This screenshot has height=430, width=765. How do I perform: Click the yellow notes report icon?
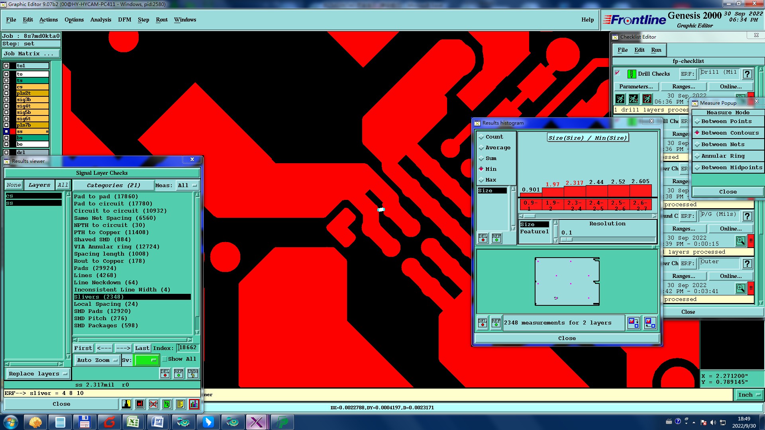click(x=180, y=404)
